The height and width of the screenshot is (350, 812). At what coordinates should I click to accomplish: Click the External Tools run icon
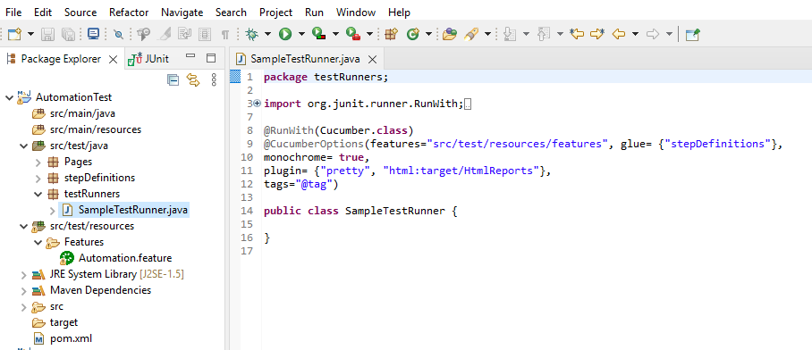coord(353,34)
